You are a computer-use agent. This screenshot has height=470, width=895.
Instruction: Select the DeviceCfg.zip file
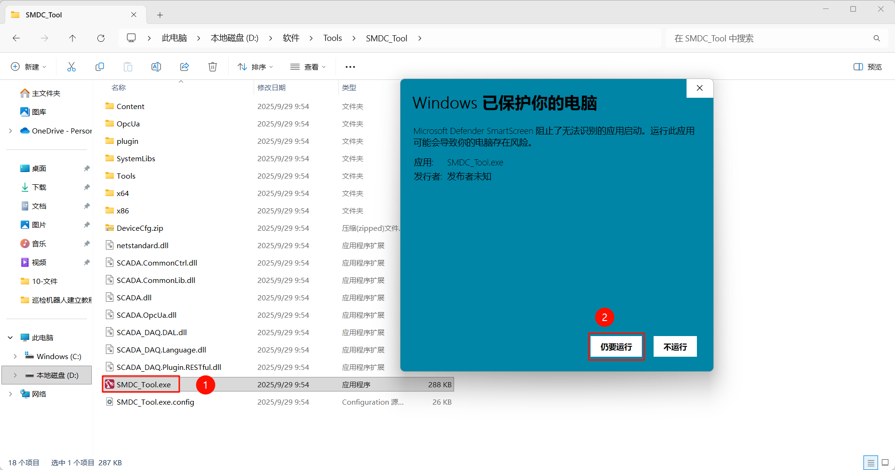tap(140, 228)
